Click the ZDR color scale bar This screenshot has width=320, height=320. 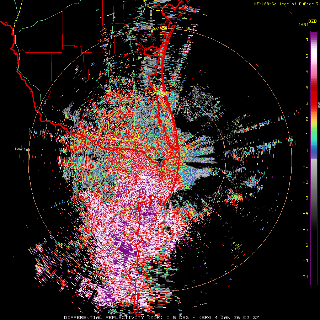(314, 158)
